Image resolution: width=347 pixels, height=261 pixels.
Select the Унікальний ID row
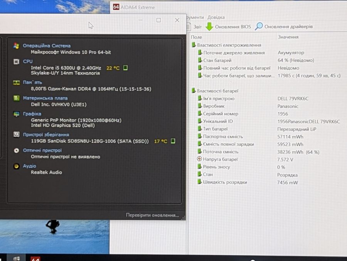[269, 121]
